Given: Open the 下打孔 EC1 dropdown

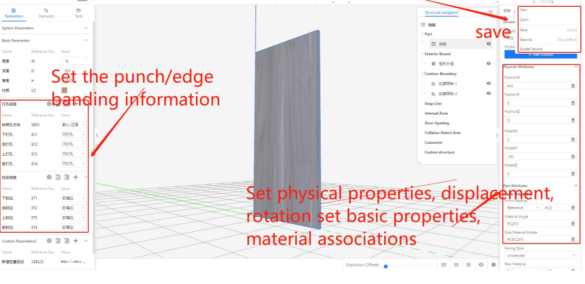Looking at the screenshot, I should point(74,135).
